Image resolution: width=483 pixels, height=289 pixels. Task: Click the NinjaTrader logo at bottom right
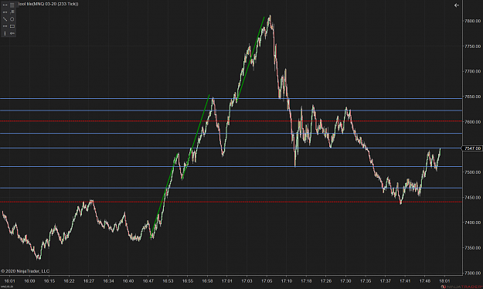(461, 287)
